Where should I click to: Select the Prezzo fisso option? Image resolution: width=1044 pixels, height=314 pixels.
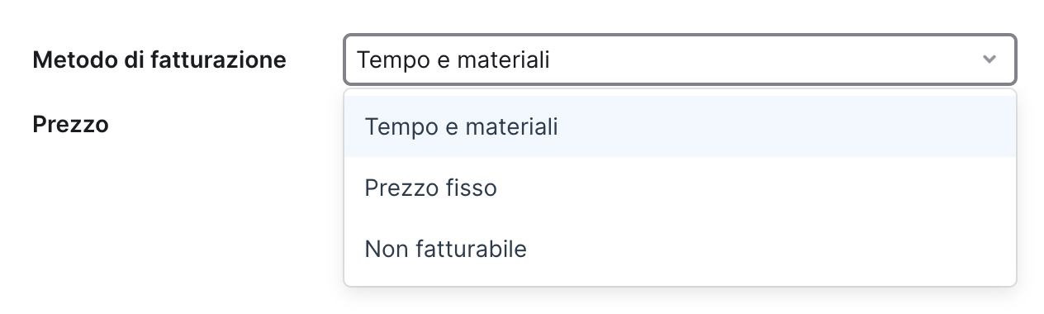point(680,188)
